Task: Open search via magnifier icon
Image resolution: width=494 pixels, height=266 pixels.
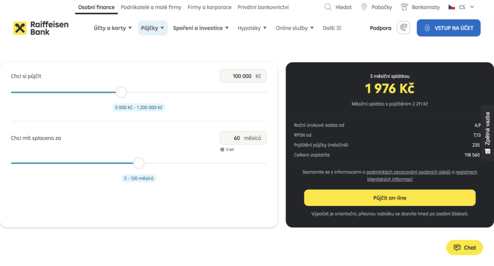Action: tap(328, 7)
